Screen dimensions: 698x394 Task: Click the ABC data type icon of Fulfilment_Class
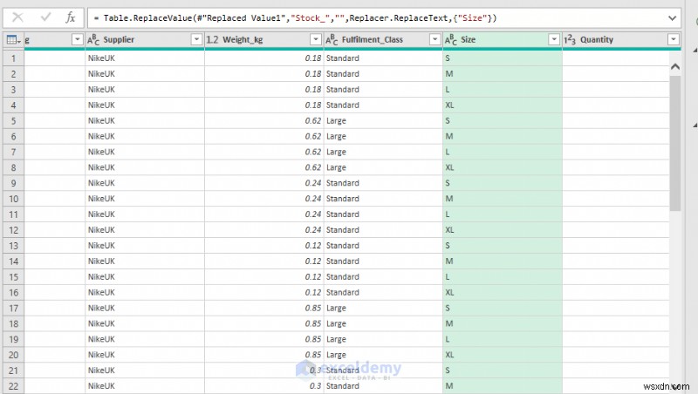click(332, 40)
